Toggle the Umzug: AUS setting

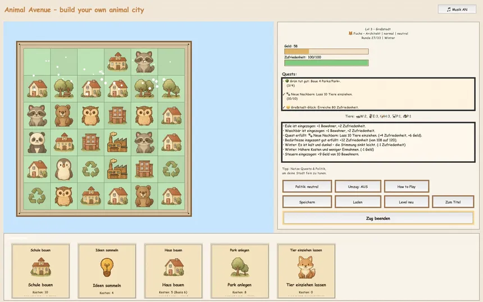[x=358, y=186]
